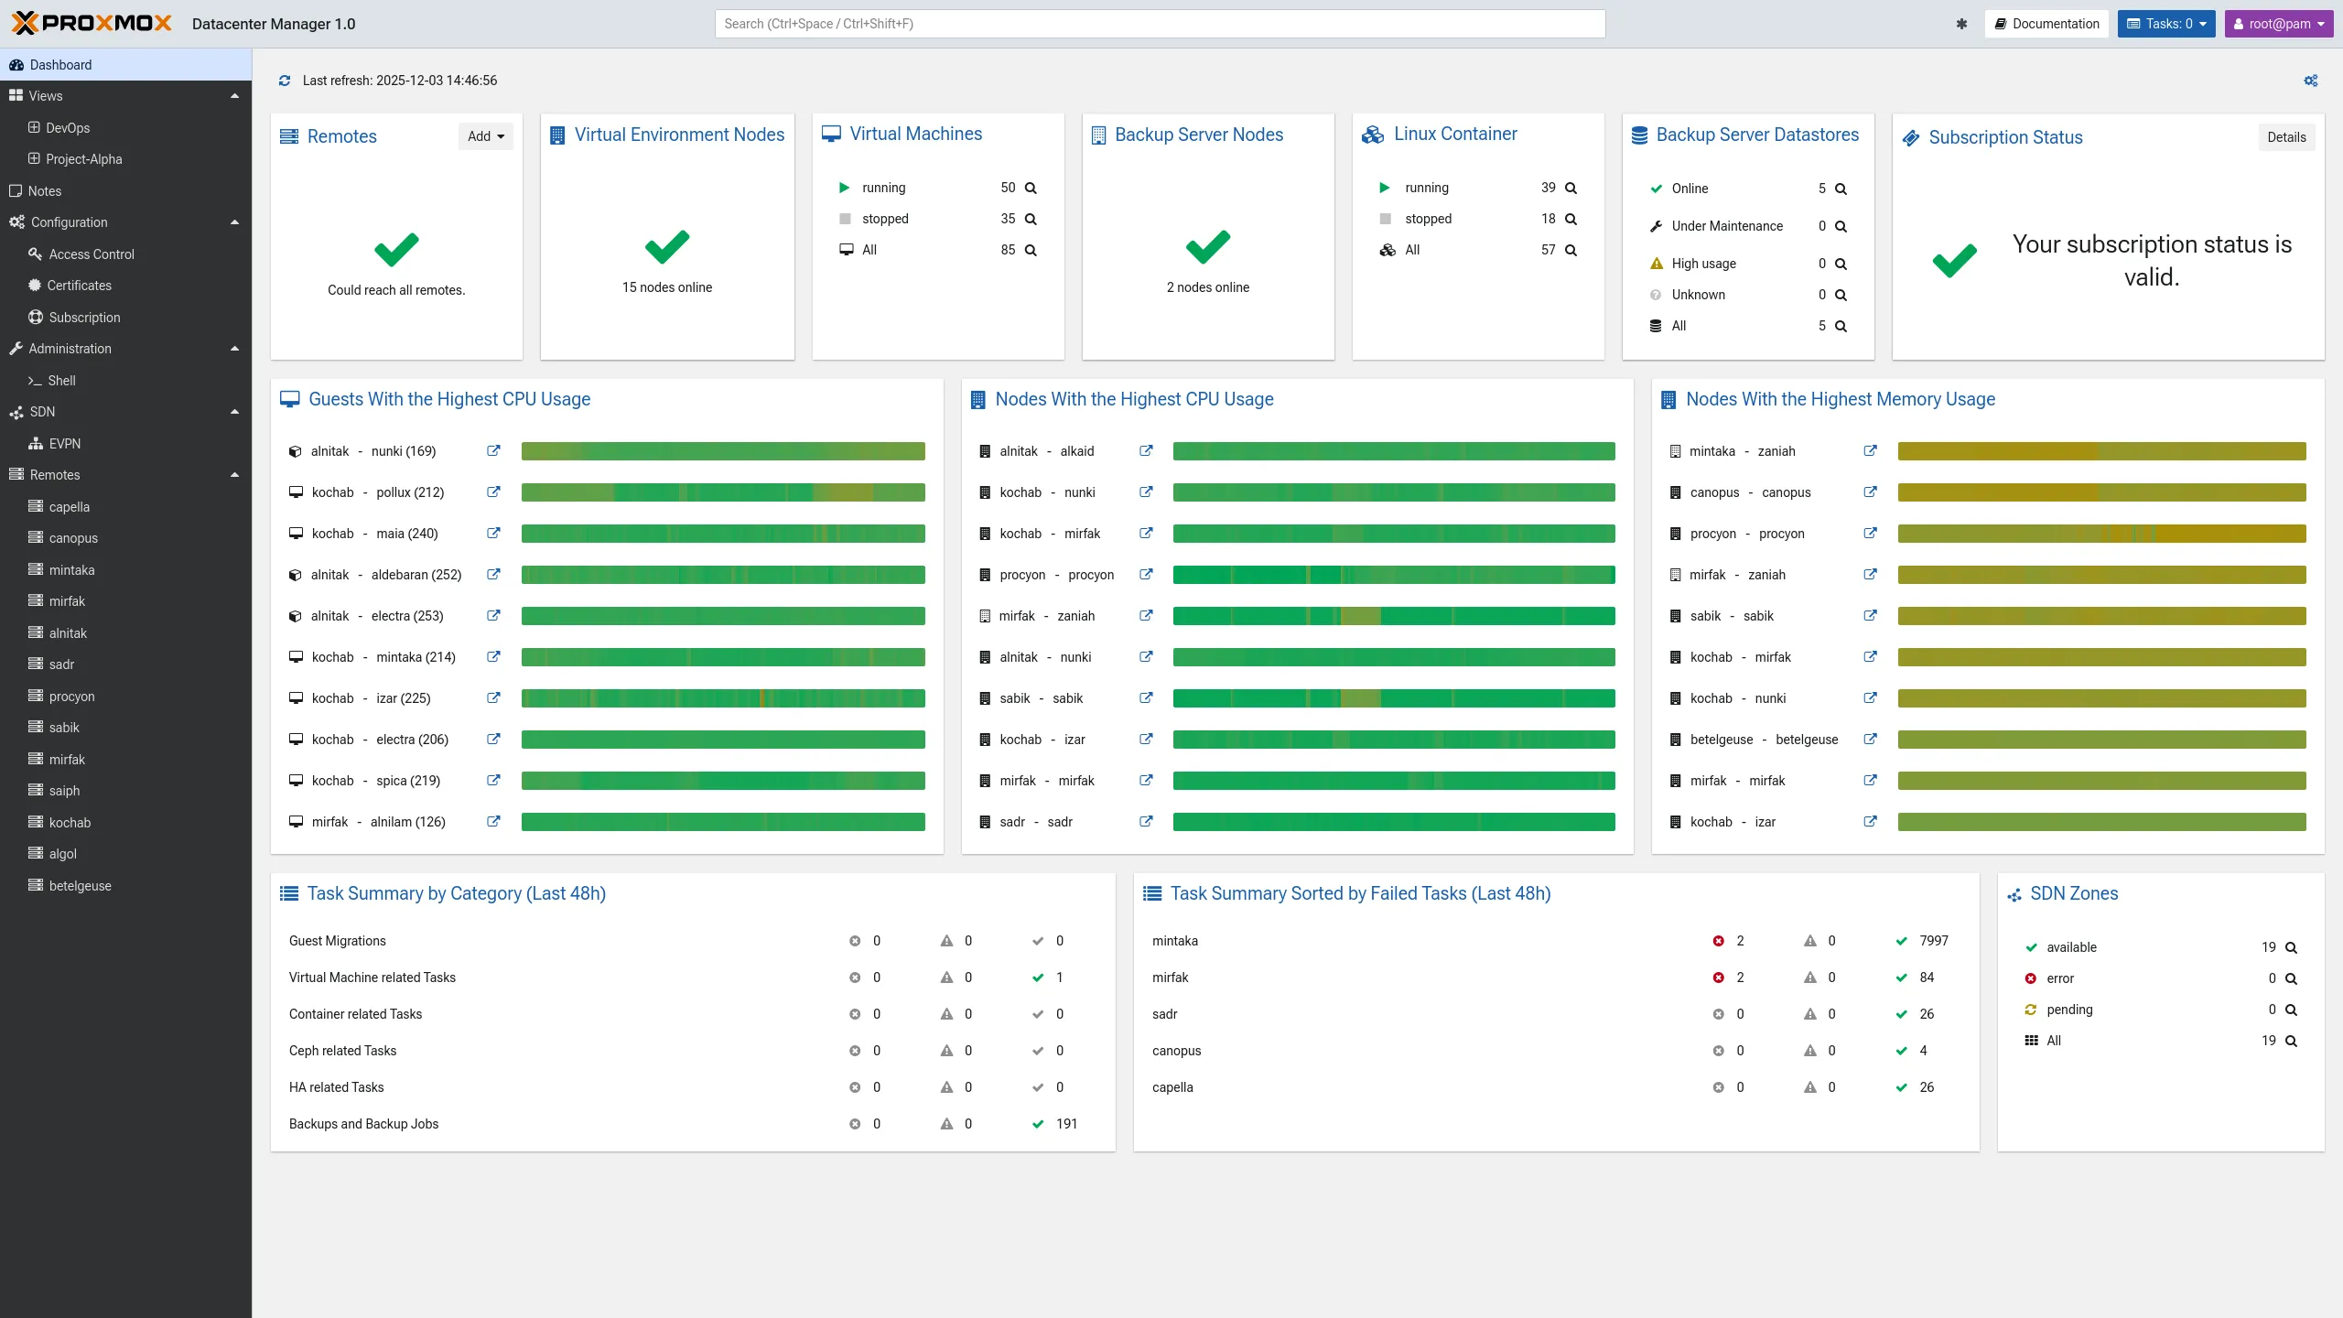
Task: Search stopped Linux containers via magnifier
Action: pyautogui.click(x=1571, y=219)
